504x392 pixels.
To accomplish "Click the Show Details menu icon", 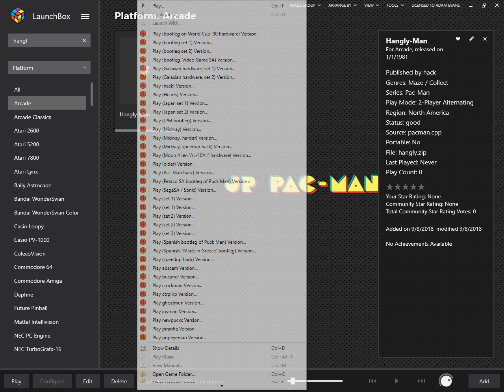I will click(x=143, y=348).
